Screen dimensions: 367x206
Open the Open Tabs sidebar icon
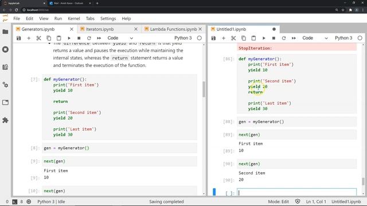(5, 102)
